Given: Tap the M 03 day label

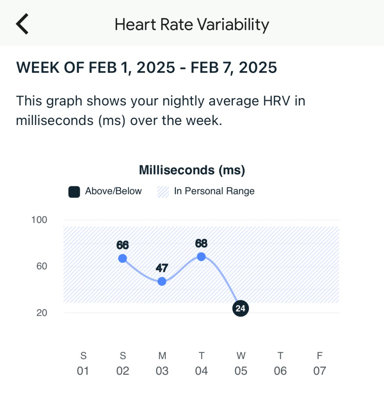Looking at the screenshot, I should [x=162, y=363].
